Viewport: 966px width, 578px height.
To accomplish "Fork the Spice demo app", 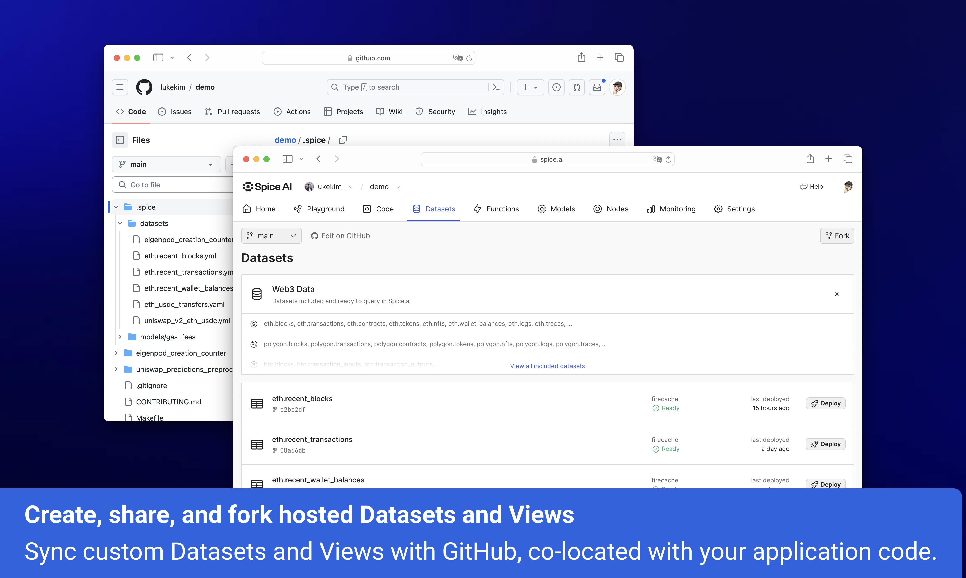I will (x=837, y=236).
